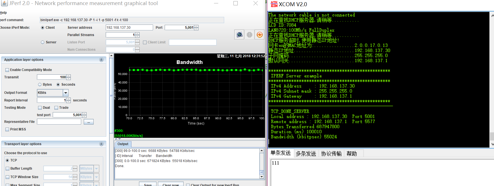Open the TCP Window Size KBytes dropdown
The width and height of the screenshot is (494, 186).
(x=96, y=177)
